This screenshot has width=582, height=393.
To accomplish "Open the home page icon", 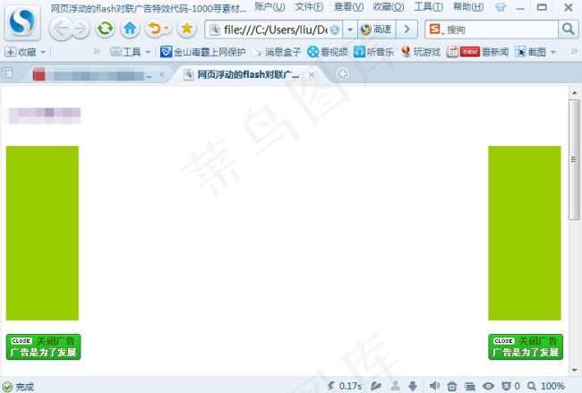I will [x=130, y=29].
